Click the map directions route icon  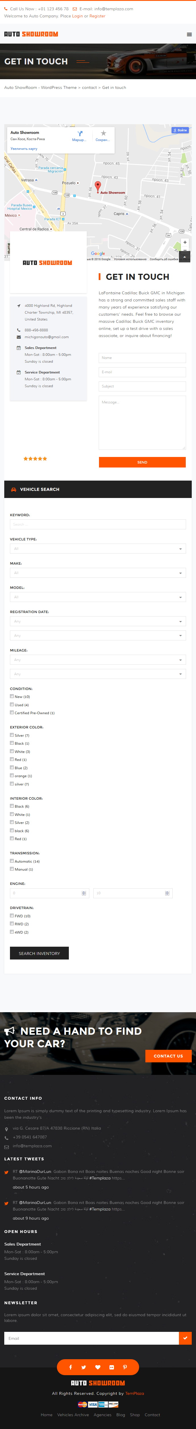coord(80,134)
